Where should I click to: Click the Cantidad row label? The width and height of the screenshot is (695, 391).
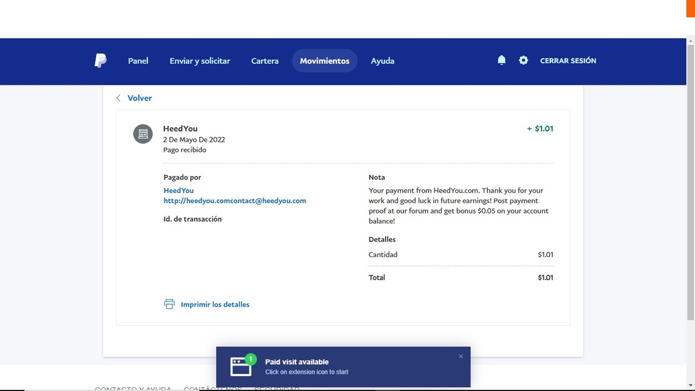[x=383, y=255]
